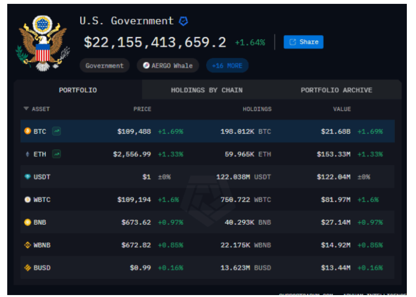The image size is (416, 297).
Task: Click the $27.14M value
Action: (x=336, y=222)
